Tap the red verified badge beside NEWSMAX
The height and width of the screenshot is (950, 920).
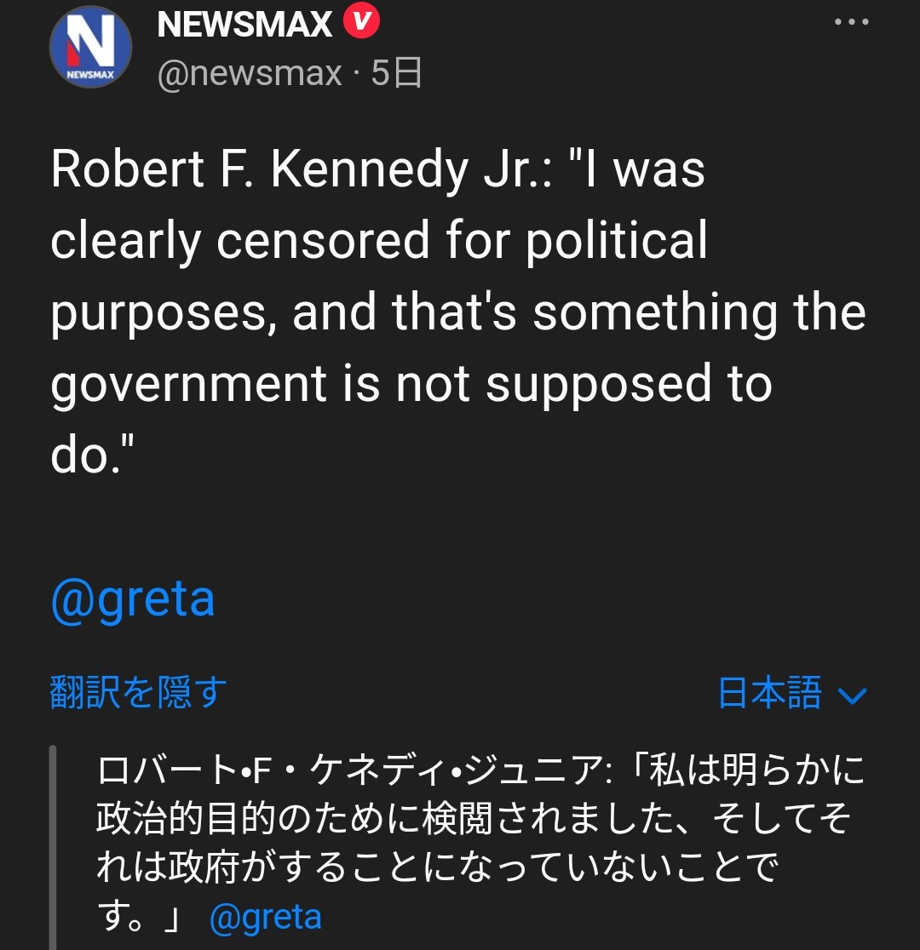361,21
